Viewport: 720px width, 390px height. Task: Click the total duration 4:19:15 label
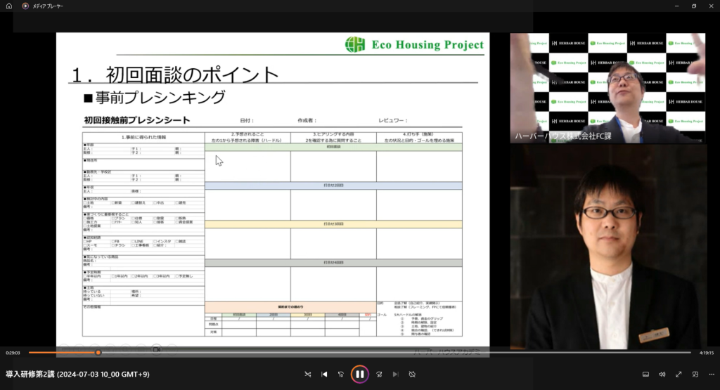click(x=705, y=353)
